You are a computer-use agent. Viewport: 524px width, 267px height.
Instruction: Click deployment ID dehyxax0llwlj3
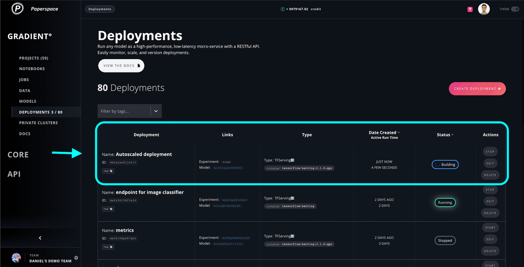pyautogui.click(x=123, y=162)
